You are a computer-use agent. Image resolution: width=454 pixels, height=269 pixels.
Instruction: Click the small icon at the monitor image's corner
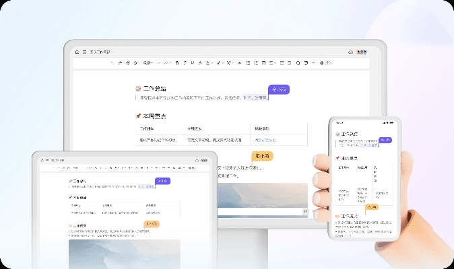[305, 212]
